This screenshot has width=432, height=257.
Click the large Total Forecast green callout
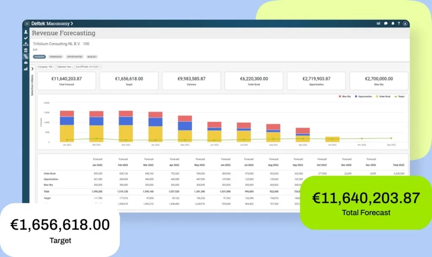(x=366, y=203)
